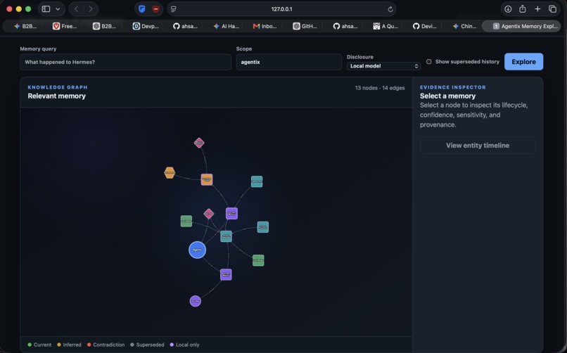The image size is (567, 353).
Task: Switch to the Devi... GitHub tab
Action: coord(425,26)
